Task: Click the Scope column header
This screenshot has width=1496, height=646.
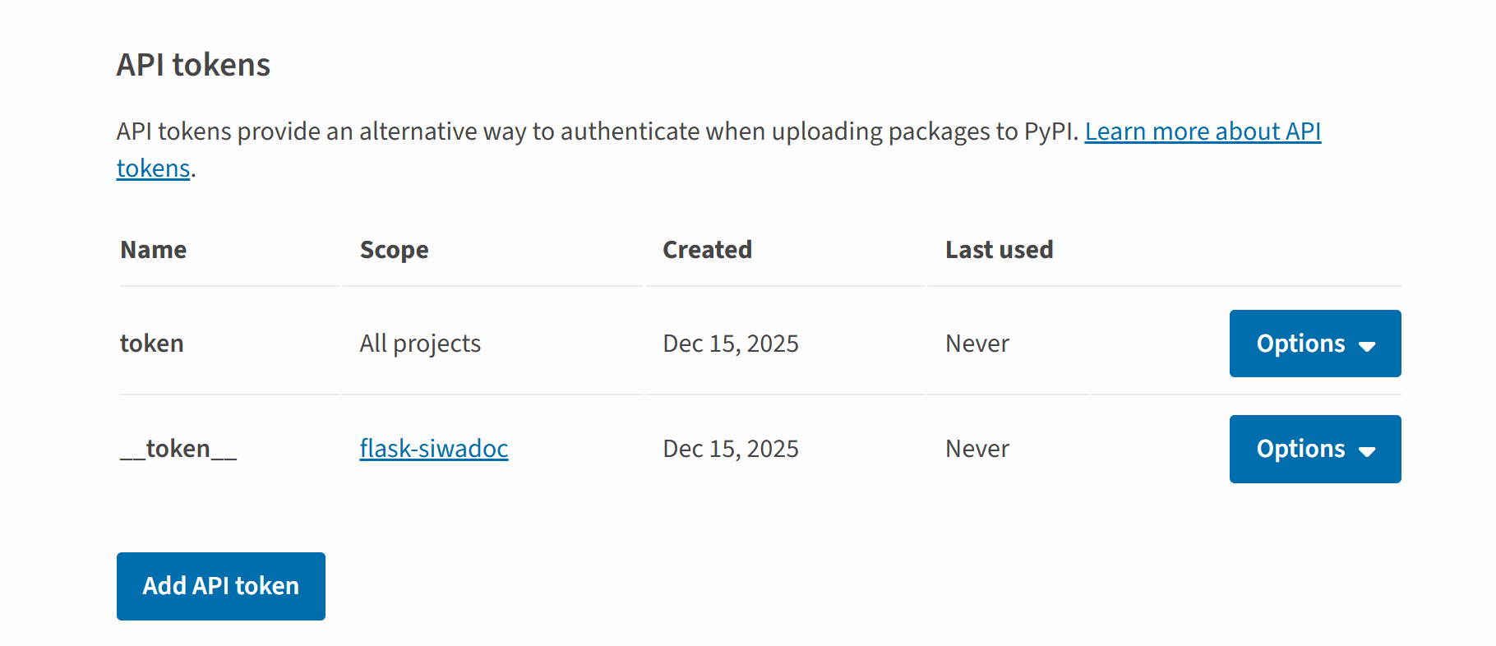Action: tap(394, 250)
